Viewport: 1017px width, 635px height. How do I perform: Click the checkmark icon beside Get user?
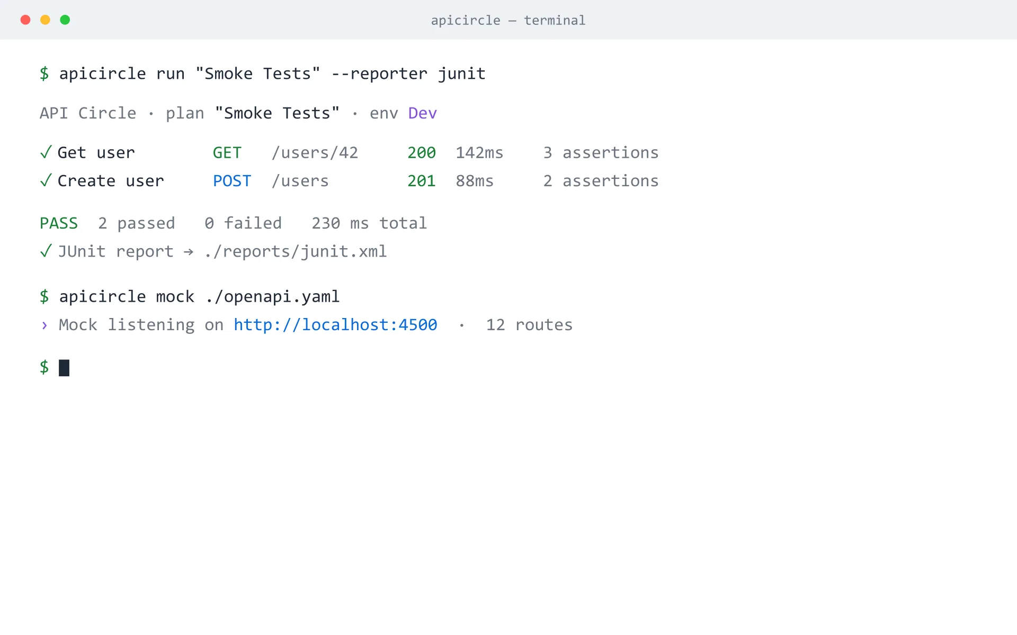coord(46,152)
